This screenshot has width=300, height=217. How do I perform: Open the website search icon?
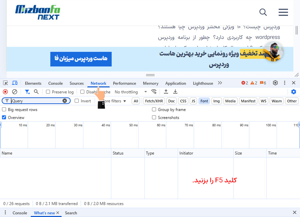(263, 12)
